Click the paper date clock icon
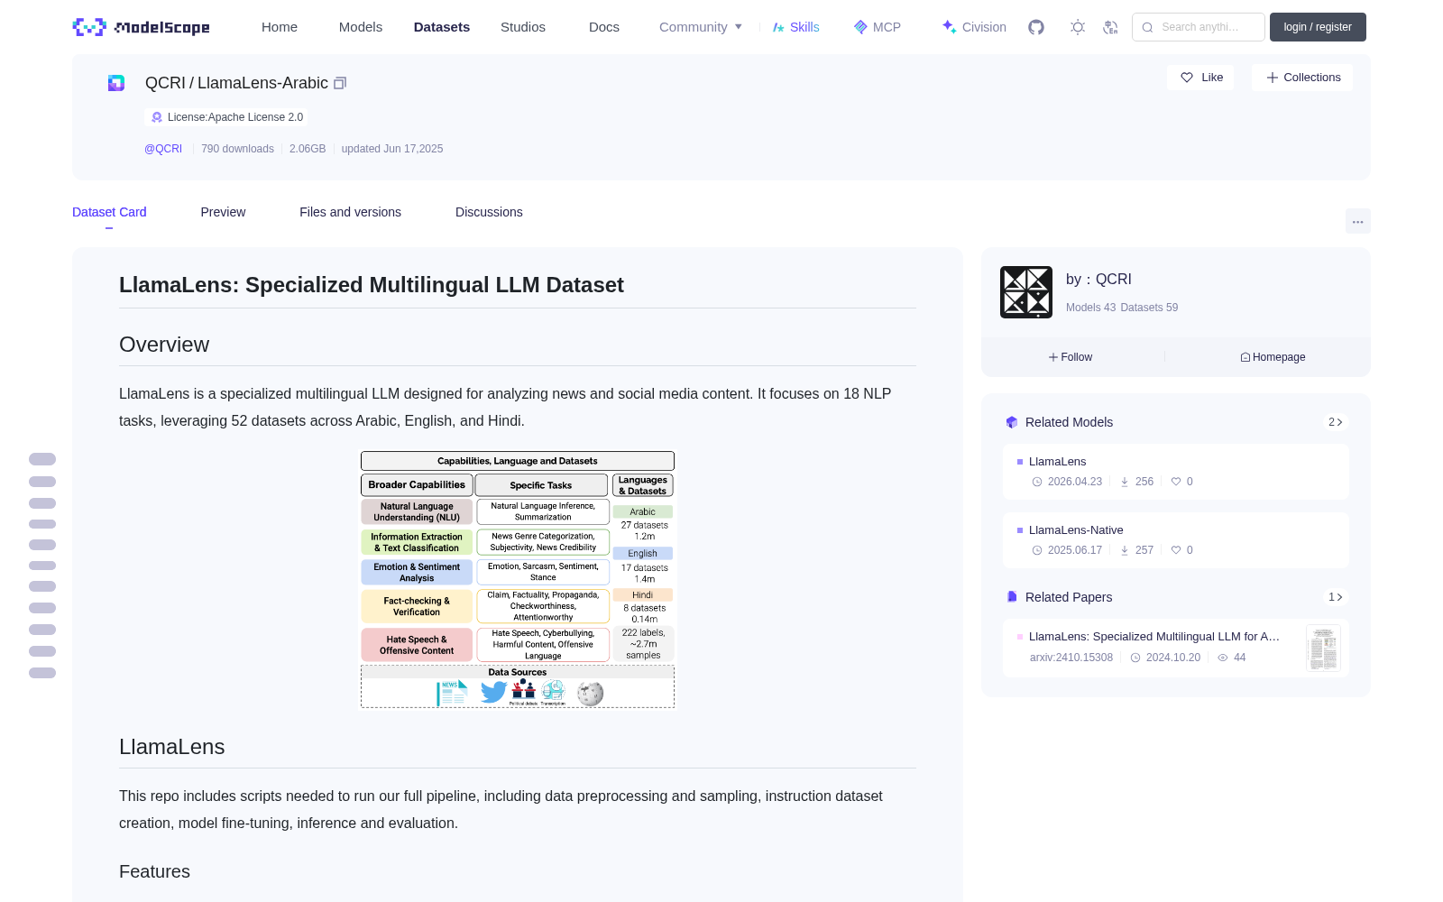1443x902 pixels. point(1135,658)
